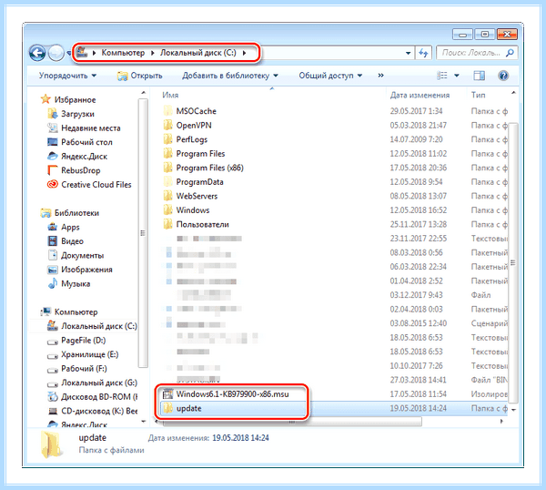The width and height of the screenshot is (546, 490).
Task: Select Компьютер in navigation pane
Action: coord(76,311)
